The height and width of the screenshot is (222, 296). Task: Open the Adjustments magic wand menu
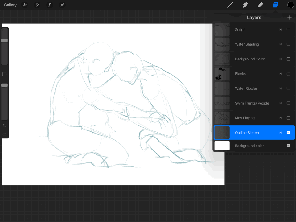tap(37, 5)
